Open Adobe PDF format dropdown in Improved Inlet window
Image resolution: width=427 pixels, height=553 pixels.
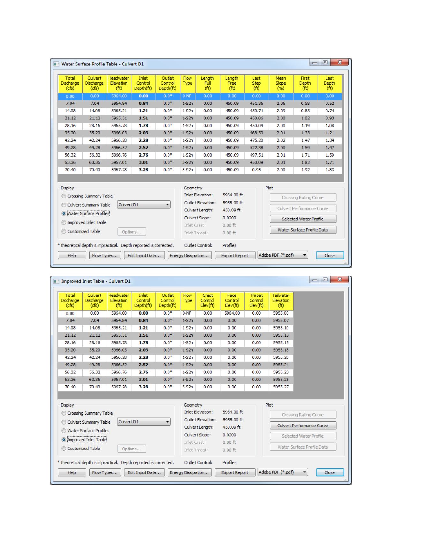point(283,472)
